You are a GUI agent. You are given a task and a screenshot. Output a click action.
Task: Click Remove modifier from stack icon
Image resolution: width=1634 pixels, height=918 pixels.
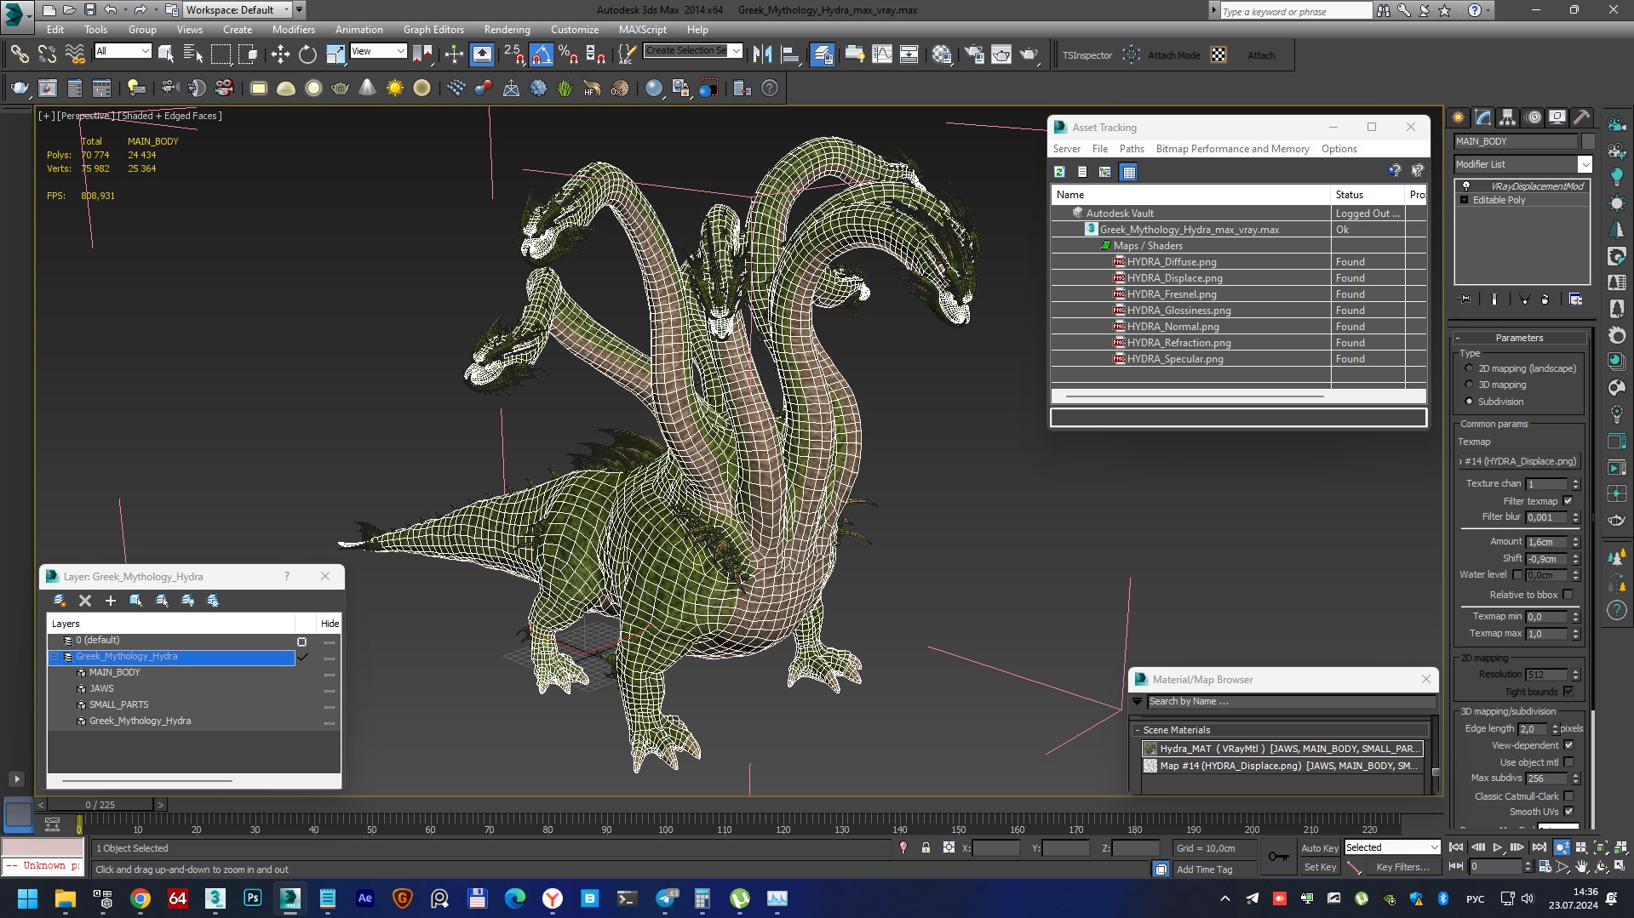(1545, 299)
